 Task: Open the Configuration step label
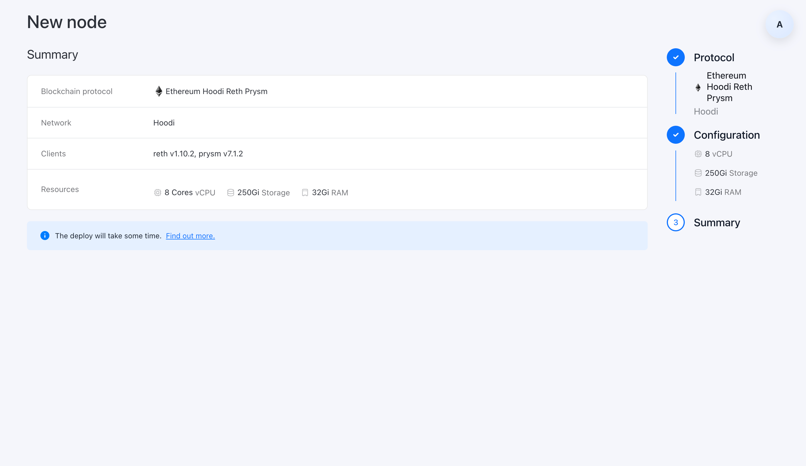point(726,135)
